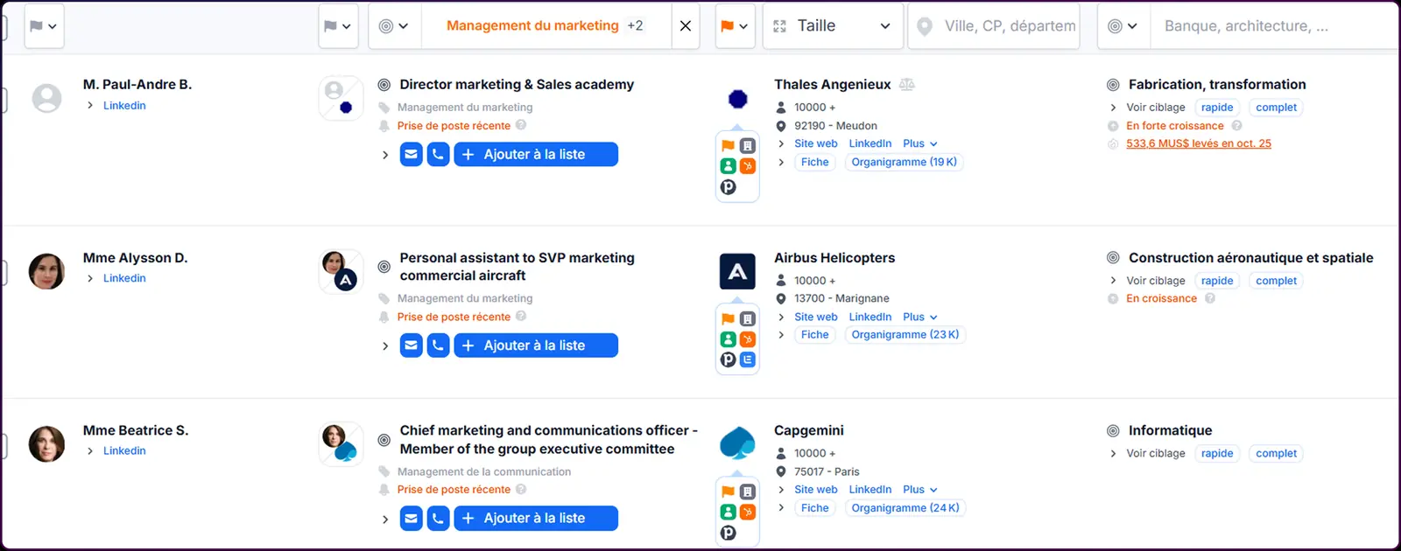Click blue E icon under Airbus Helicopters logo
The width and height of the screenshot is (1401, 551).
pyautogui.click(x=748, y=359)
